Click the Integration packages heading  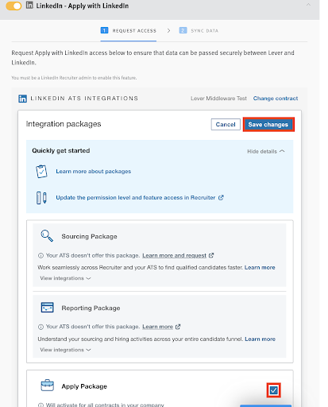[64, 124]
